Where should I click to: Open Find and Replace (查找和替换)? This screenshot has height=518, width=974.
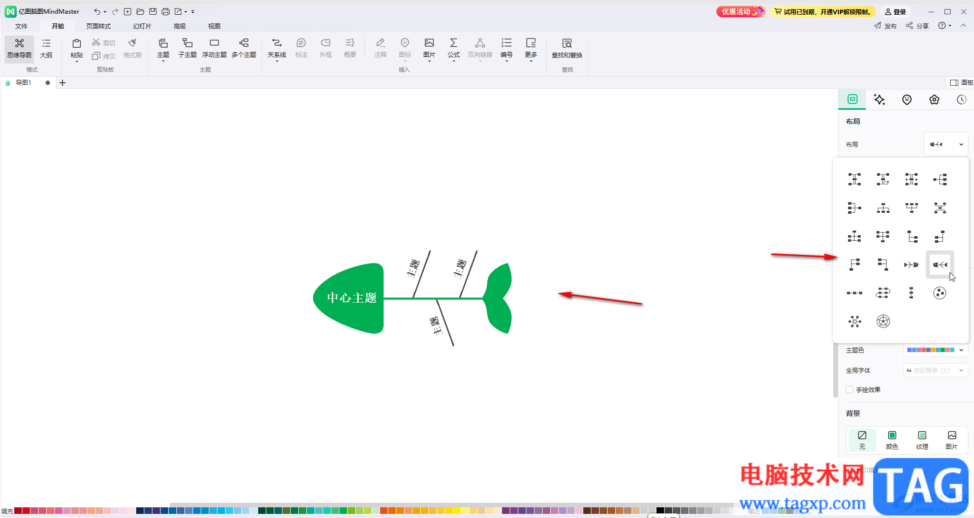(567, 49)
